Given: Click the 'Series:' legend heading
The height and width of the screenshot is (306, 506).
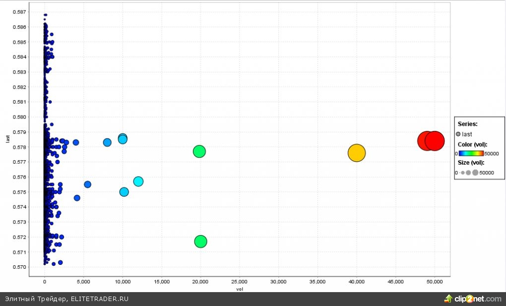Looking at the screenshot, I should click(x=467, y=124).
